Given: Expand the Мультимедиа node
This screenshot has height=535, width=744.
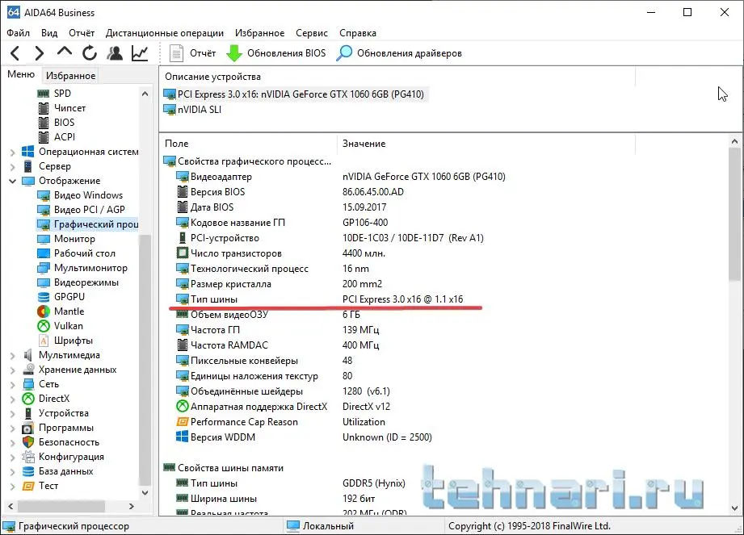Looking at the screenshot, I should (12, 355).
